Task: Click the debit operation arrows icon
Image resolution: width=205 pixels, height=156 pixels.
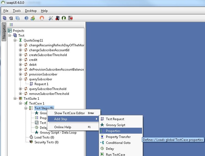Action: 26,64
